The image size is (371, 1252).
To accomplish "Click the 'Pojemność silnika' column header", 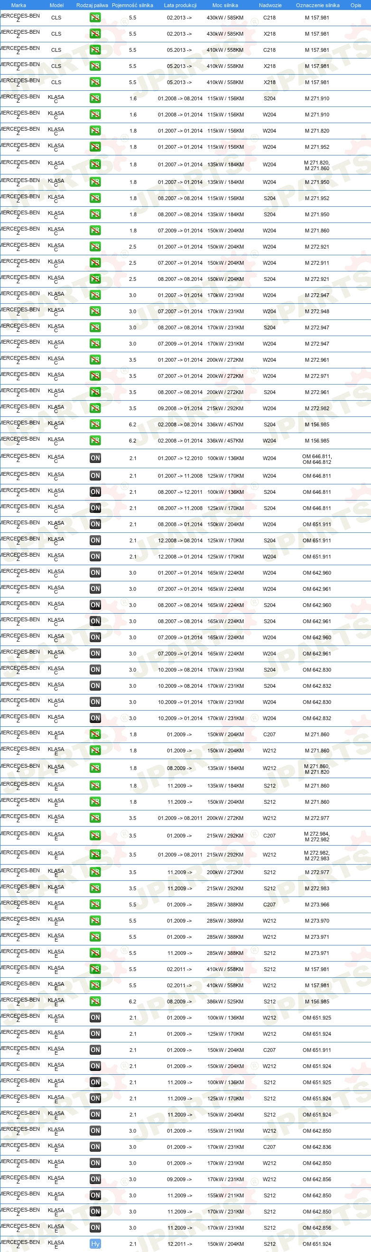I will (x=132, y=5).
